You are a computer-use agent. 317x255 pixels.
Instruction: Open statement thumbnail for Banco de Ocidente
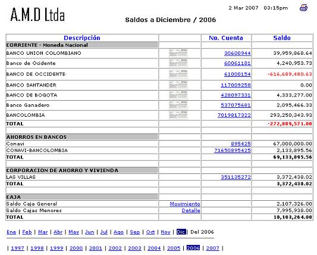pos(178,63)
